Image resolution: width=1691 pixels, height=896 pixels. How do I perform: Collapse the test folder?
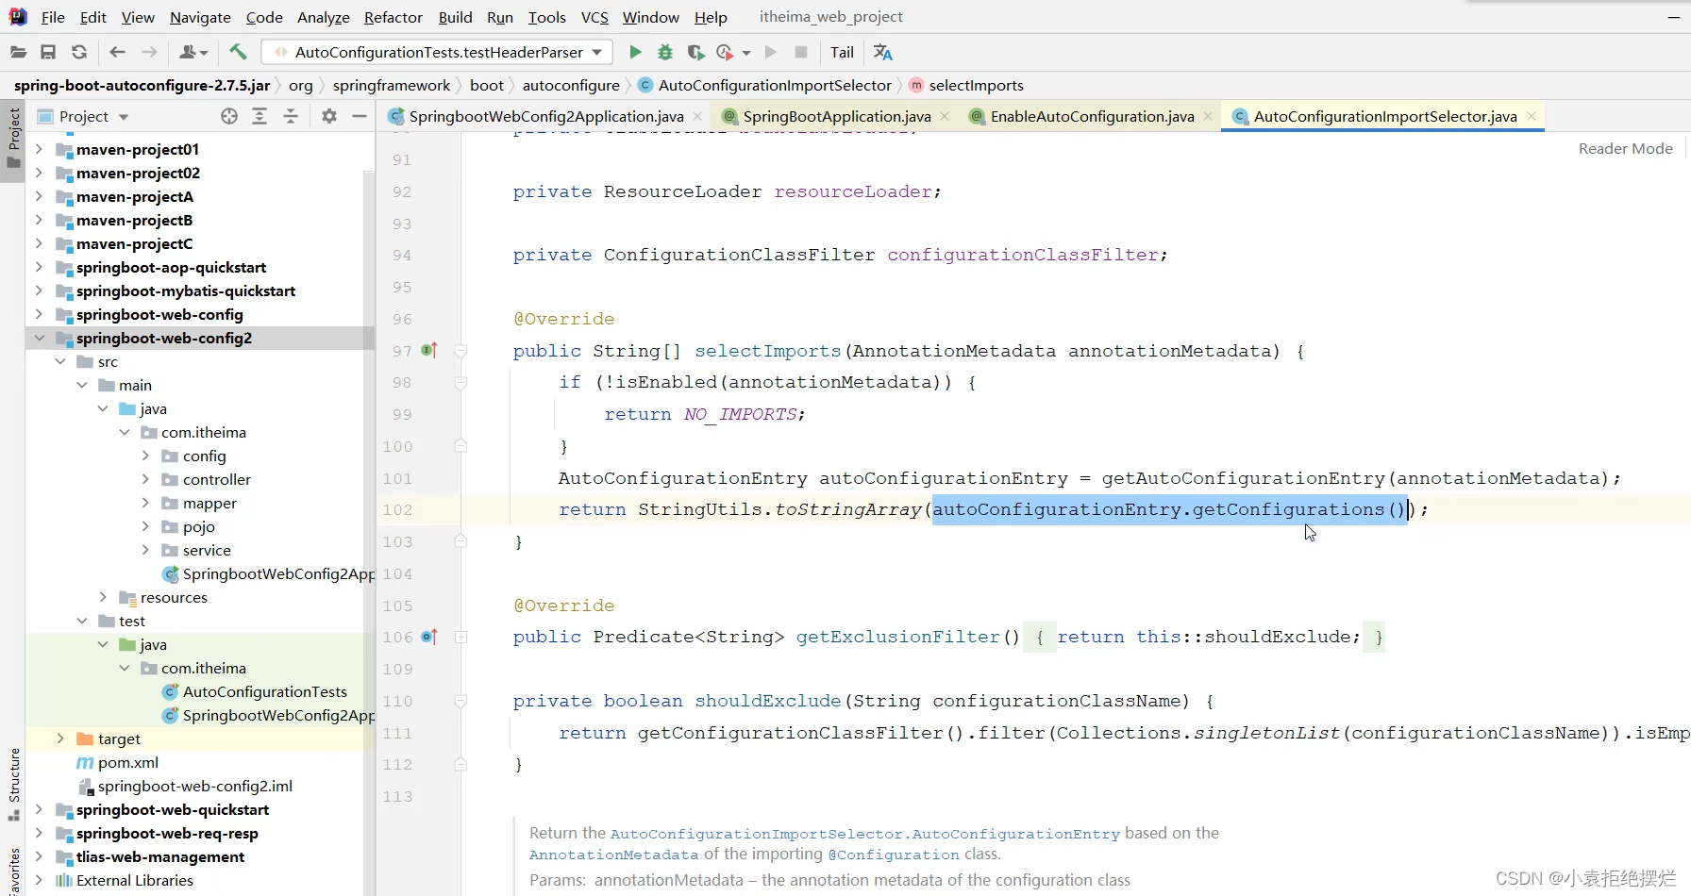82,621
